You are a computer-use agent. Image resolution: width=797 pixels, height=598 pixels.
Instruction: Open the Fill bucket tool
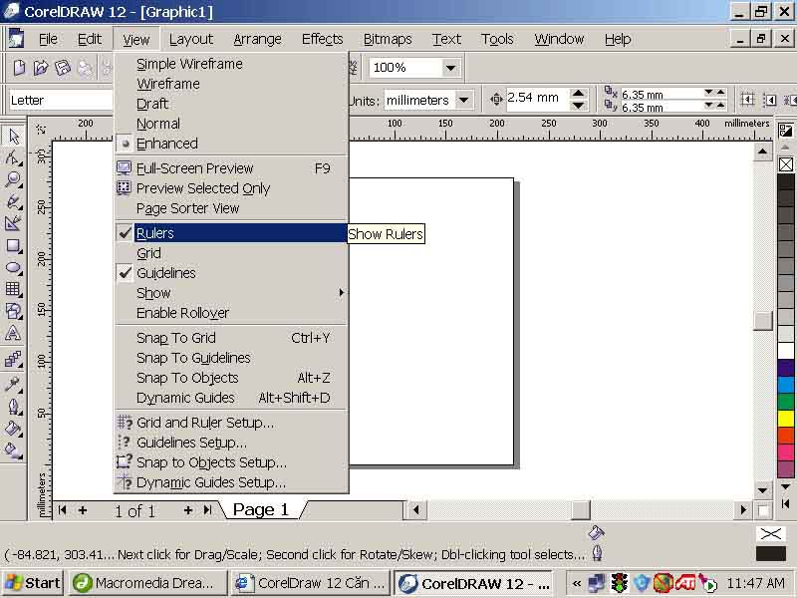pyautogui.click(x=13, y=429)
